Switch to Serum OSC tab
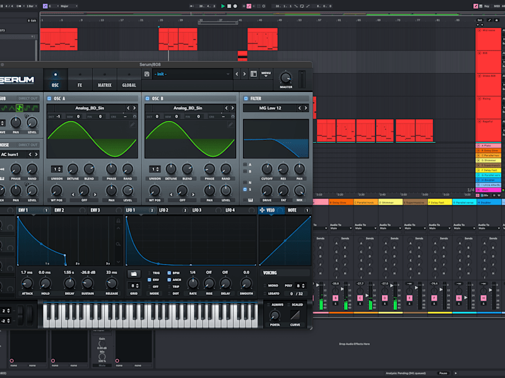Viewport: 505px width, 378px height. [x=56, y=79]
